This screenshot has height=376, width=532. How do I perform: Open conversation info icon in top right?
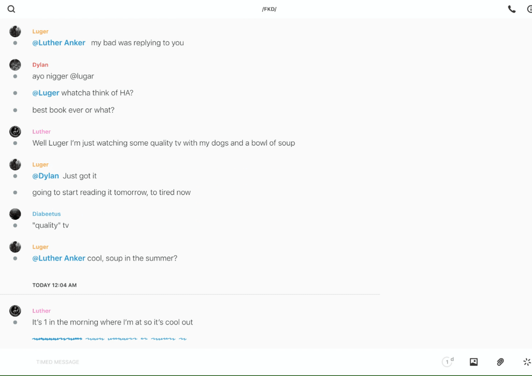click(x=529, y=9)
